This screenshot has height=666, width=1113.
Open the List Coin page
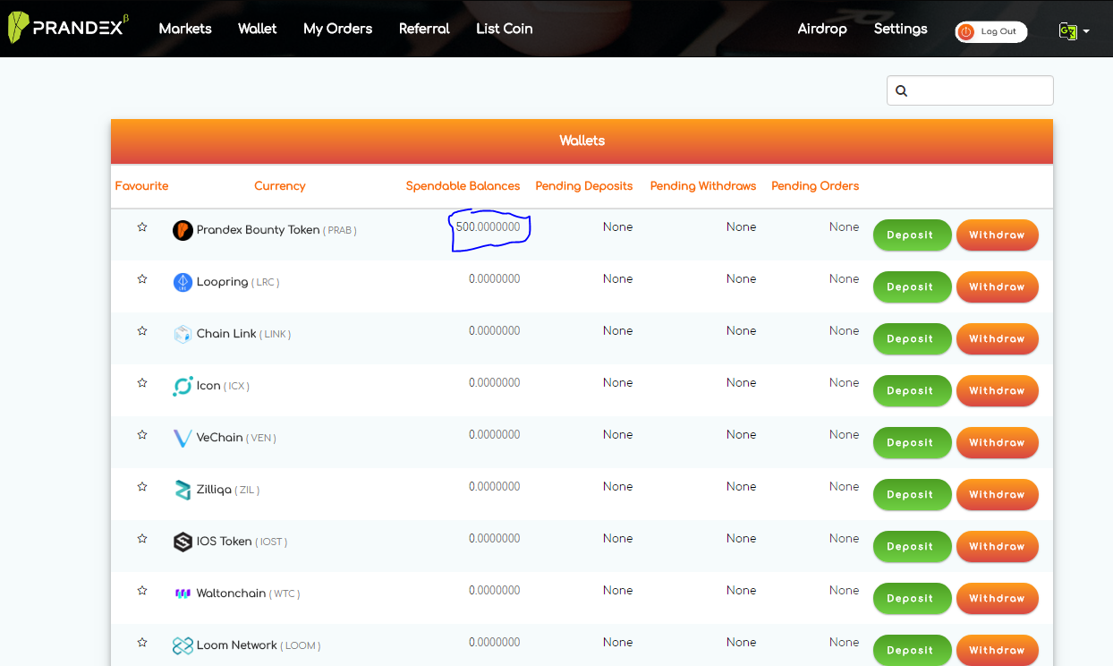point(505,29)
